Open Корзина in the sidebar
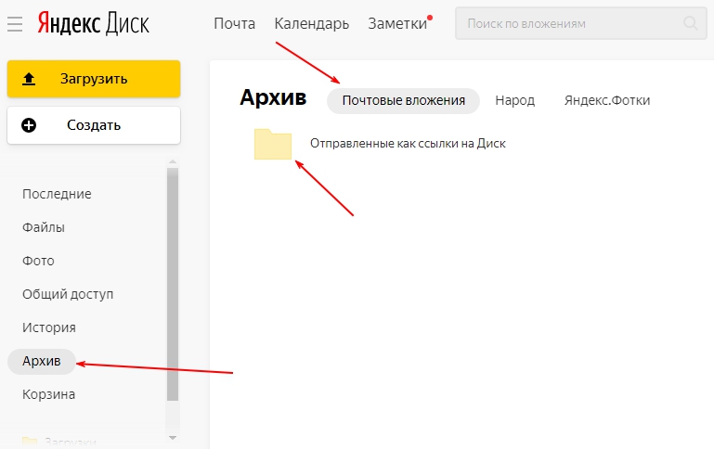The height and width of the screenshot is (449, 714). pos(48,394)
